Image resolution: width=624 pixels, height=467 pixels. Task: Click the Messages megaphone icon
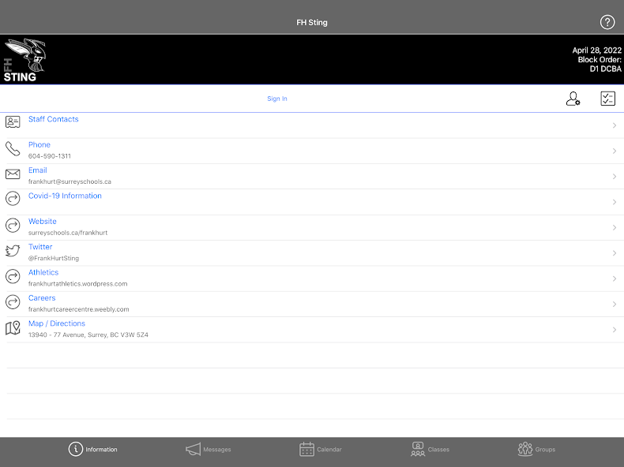193,449
